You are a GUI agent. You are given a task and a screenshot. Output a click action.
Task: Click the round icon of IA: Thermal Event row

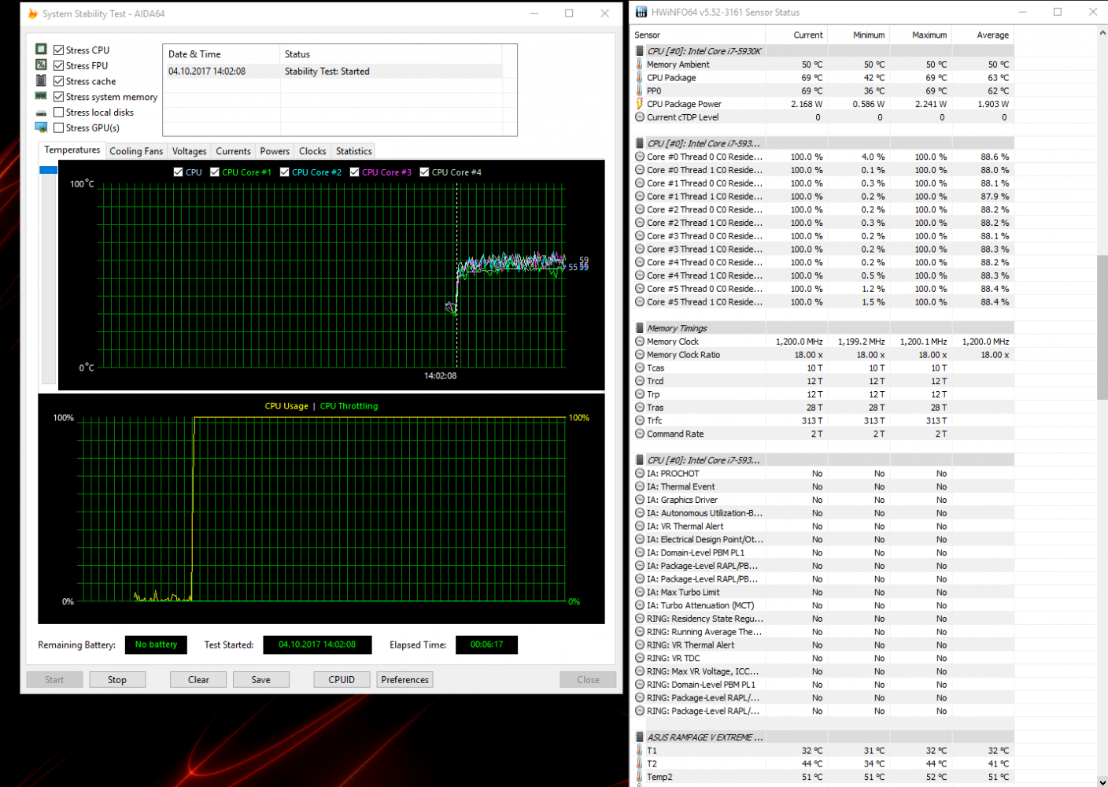(639, 486)
